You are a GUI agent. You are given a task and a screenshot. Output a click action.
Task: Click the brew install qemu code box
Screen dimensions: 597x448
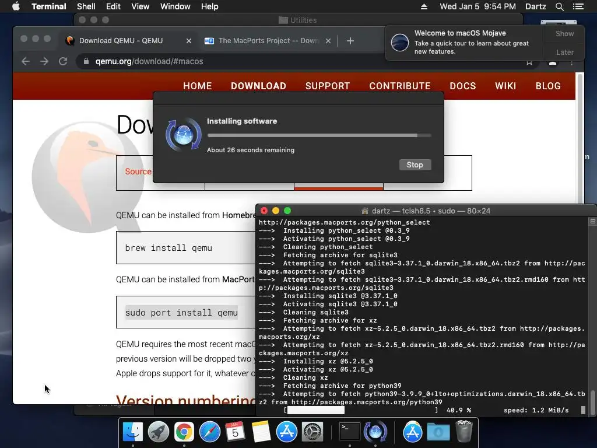point(186,247)
